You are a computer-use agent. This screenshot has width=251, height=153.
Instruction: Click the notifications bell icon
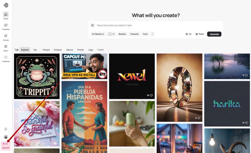6,129
